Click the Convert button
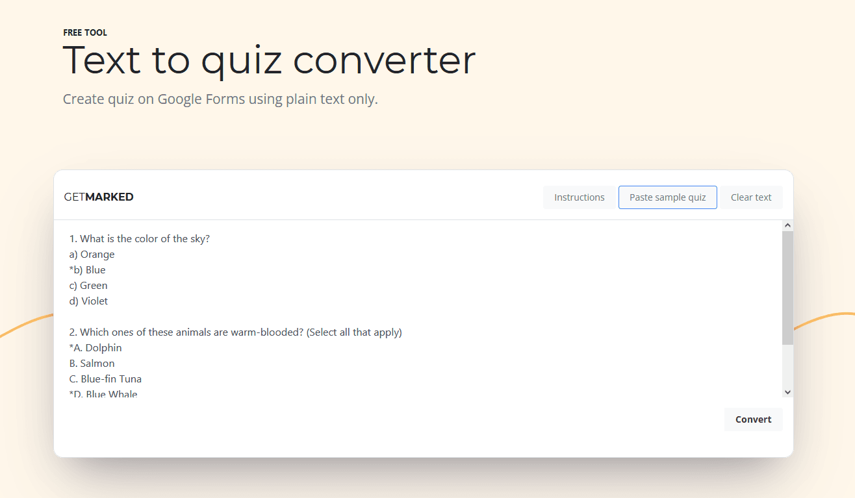 753,419
